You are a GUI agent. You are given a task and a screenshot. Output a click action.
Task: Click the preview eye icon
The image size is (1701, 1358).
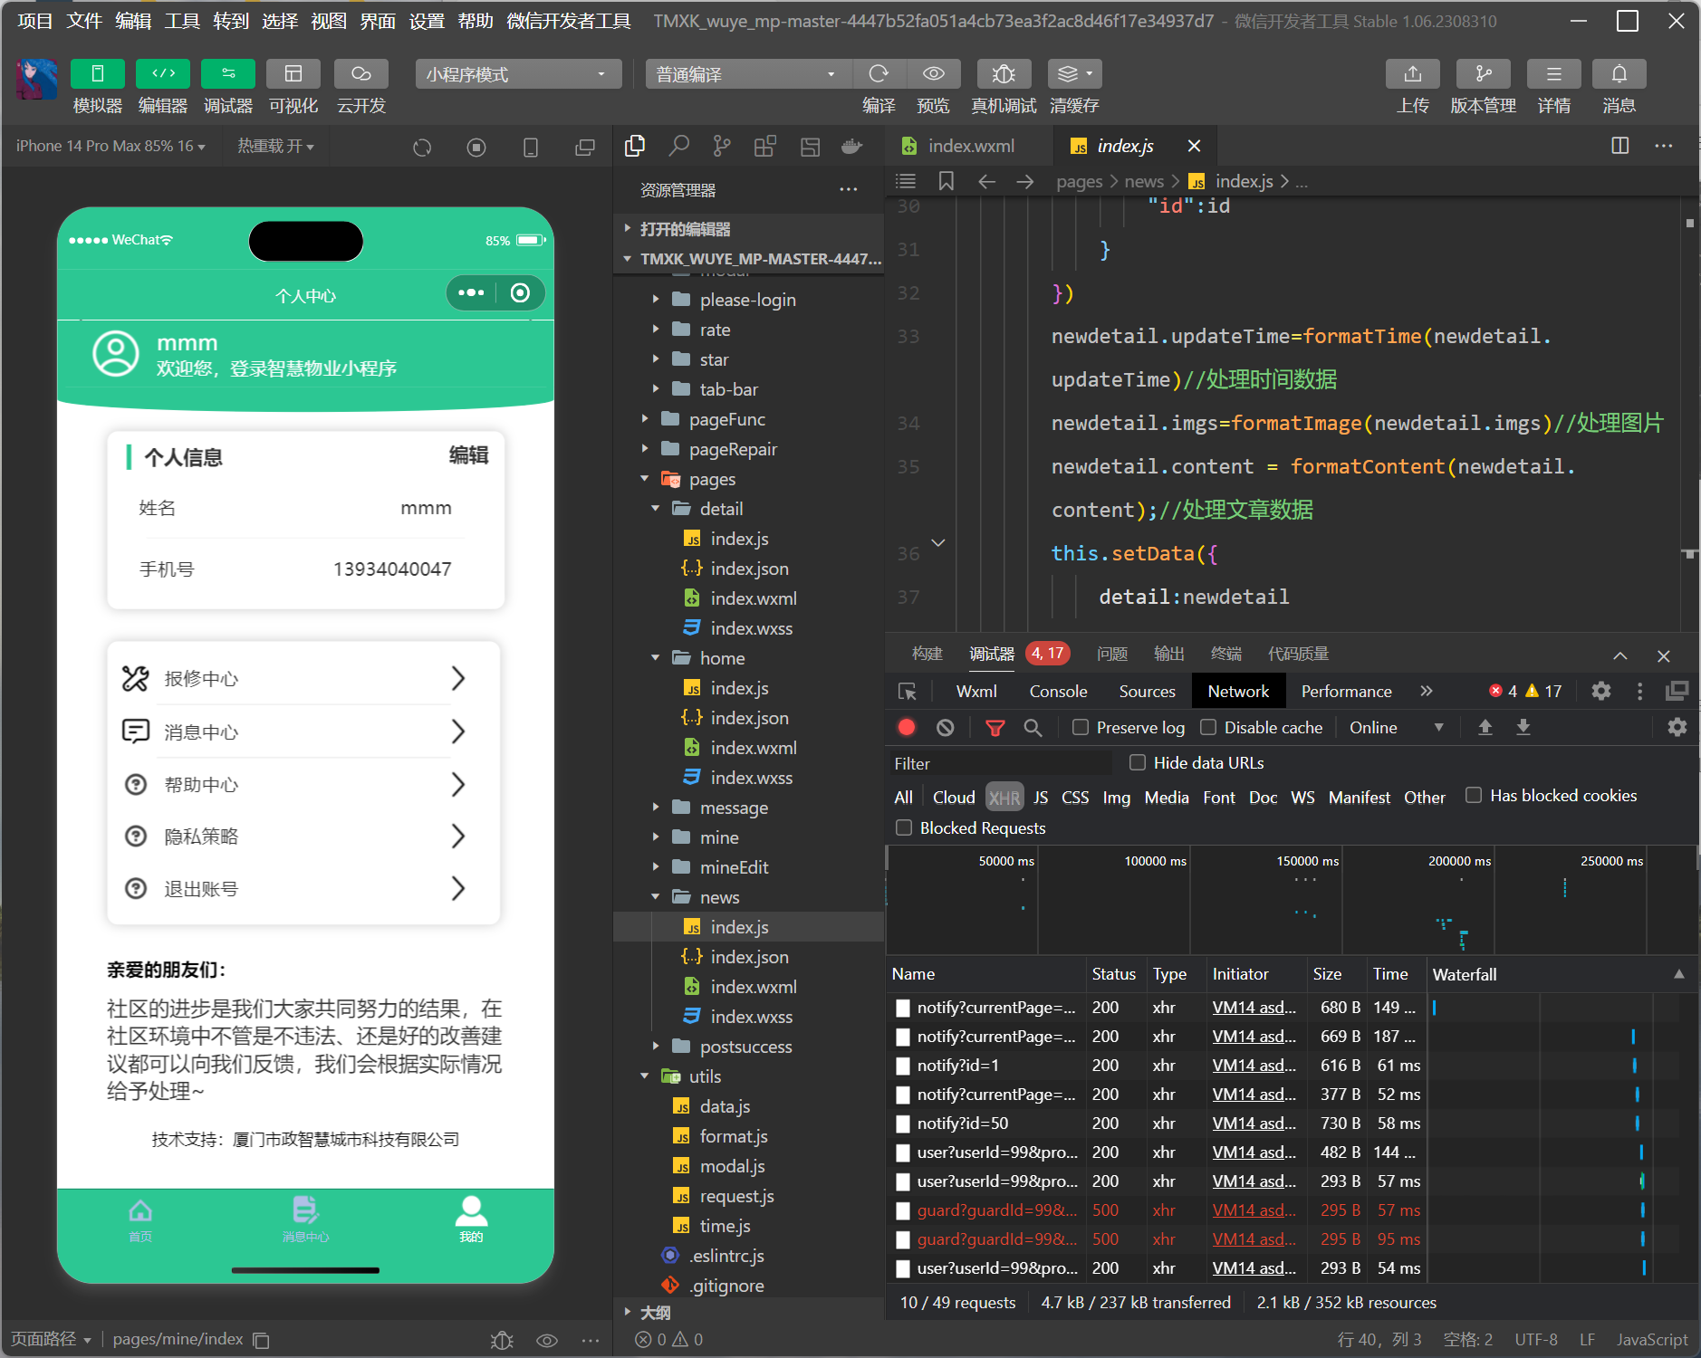[x=934, y=73]
